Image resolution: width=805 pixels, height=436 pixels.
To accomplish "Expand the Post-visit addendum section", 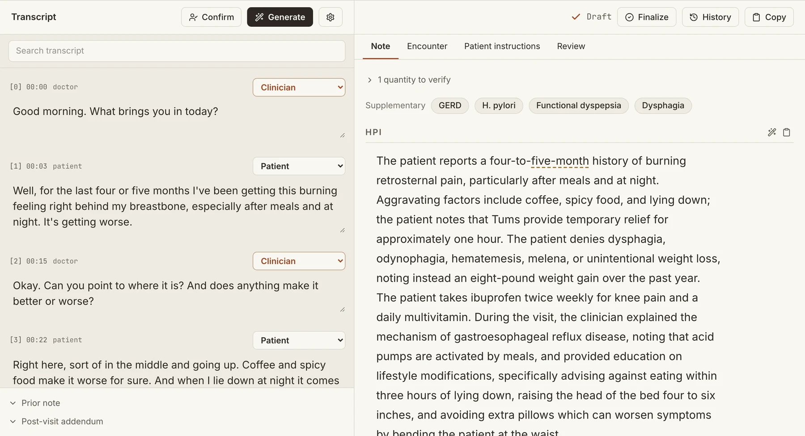I will pyautogui.click(x=57, y=421).
